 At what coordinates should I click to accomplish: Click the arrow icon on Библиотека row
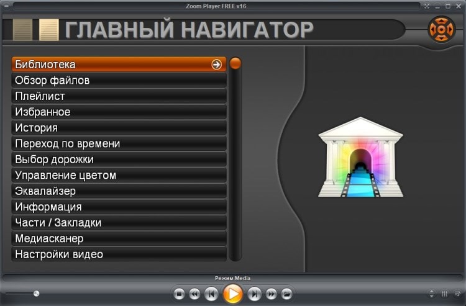point(216,65)
